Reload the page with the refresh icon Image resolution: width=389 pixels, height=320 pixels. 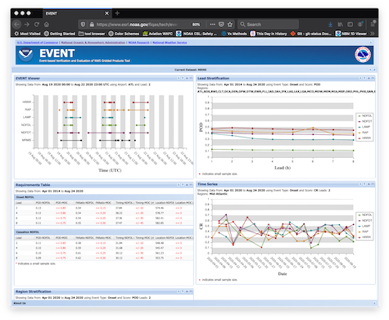coord(37,25)
